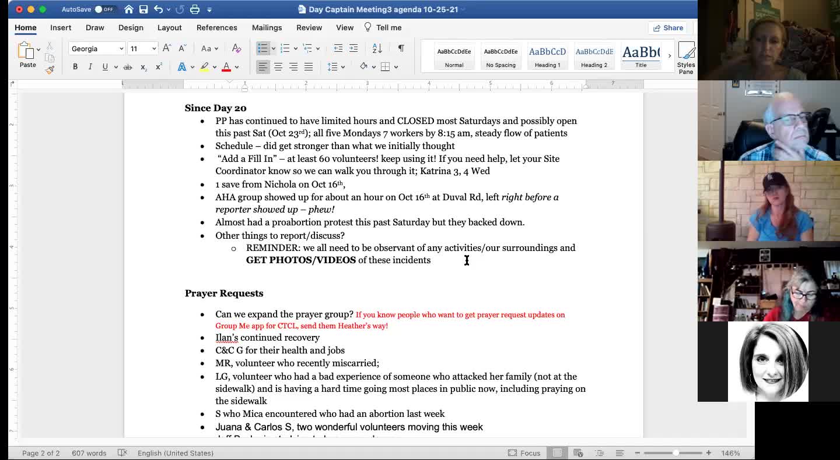Image resolution: width=840 pixels, height=460 pixels.
Task: Go to the Review tab
Action: click(x=309, y=27)
